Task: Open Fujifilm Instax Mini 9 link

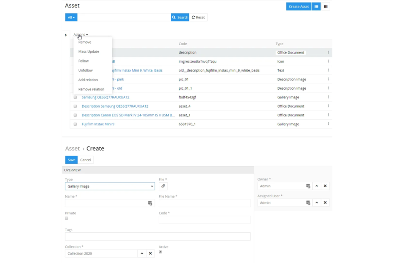Action: click(x=98, y=124)
